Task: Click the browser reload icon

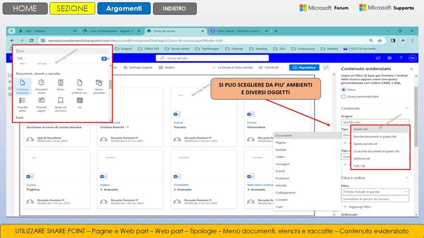Action: 32,40
